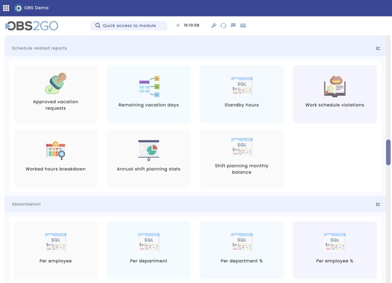Click the OBS2GO logo
The image size is (392, 283).
(32, 26)
